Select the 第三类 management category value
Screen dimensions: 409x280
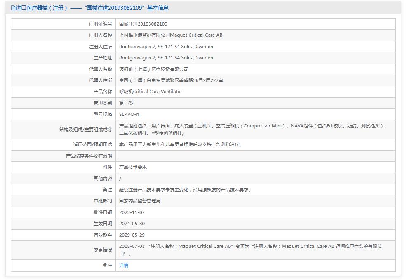pos(126,103)
